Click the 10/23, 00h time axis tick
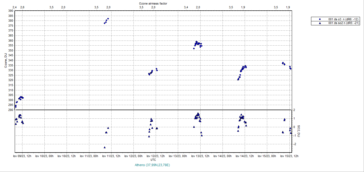The height and width of the screenshot is (172, 364). tap(45, 156)
